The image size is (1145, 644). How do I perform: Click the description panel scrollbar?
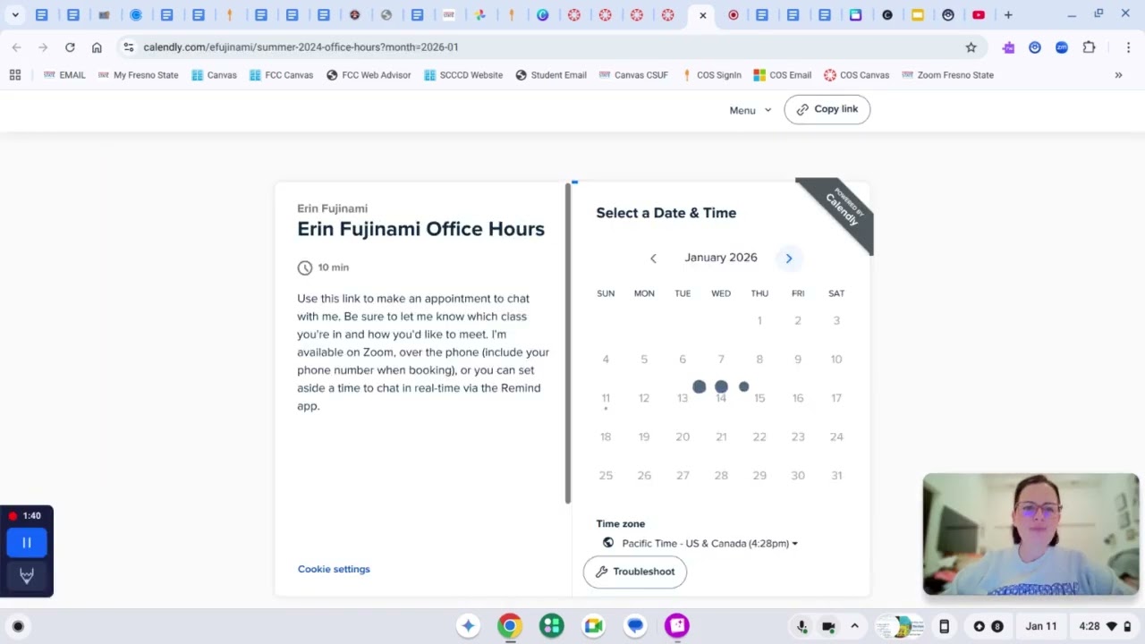(567, 343)
